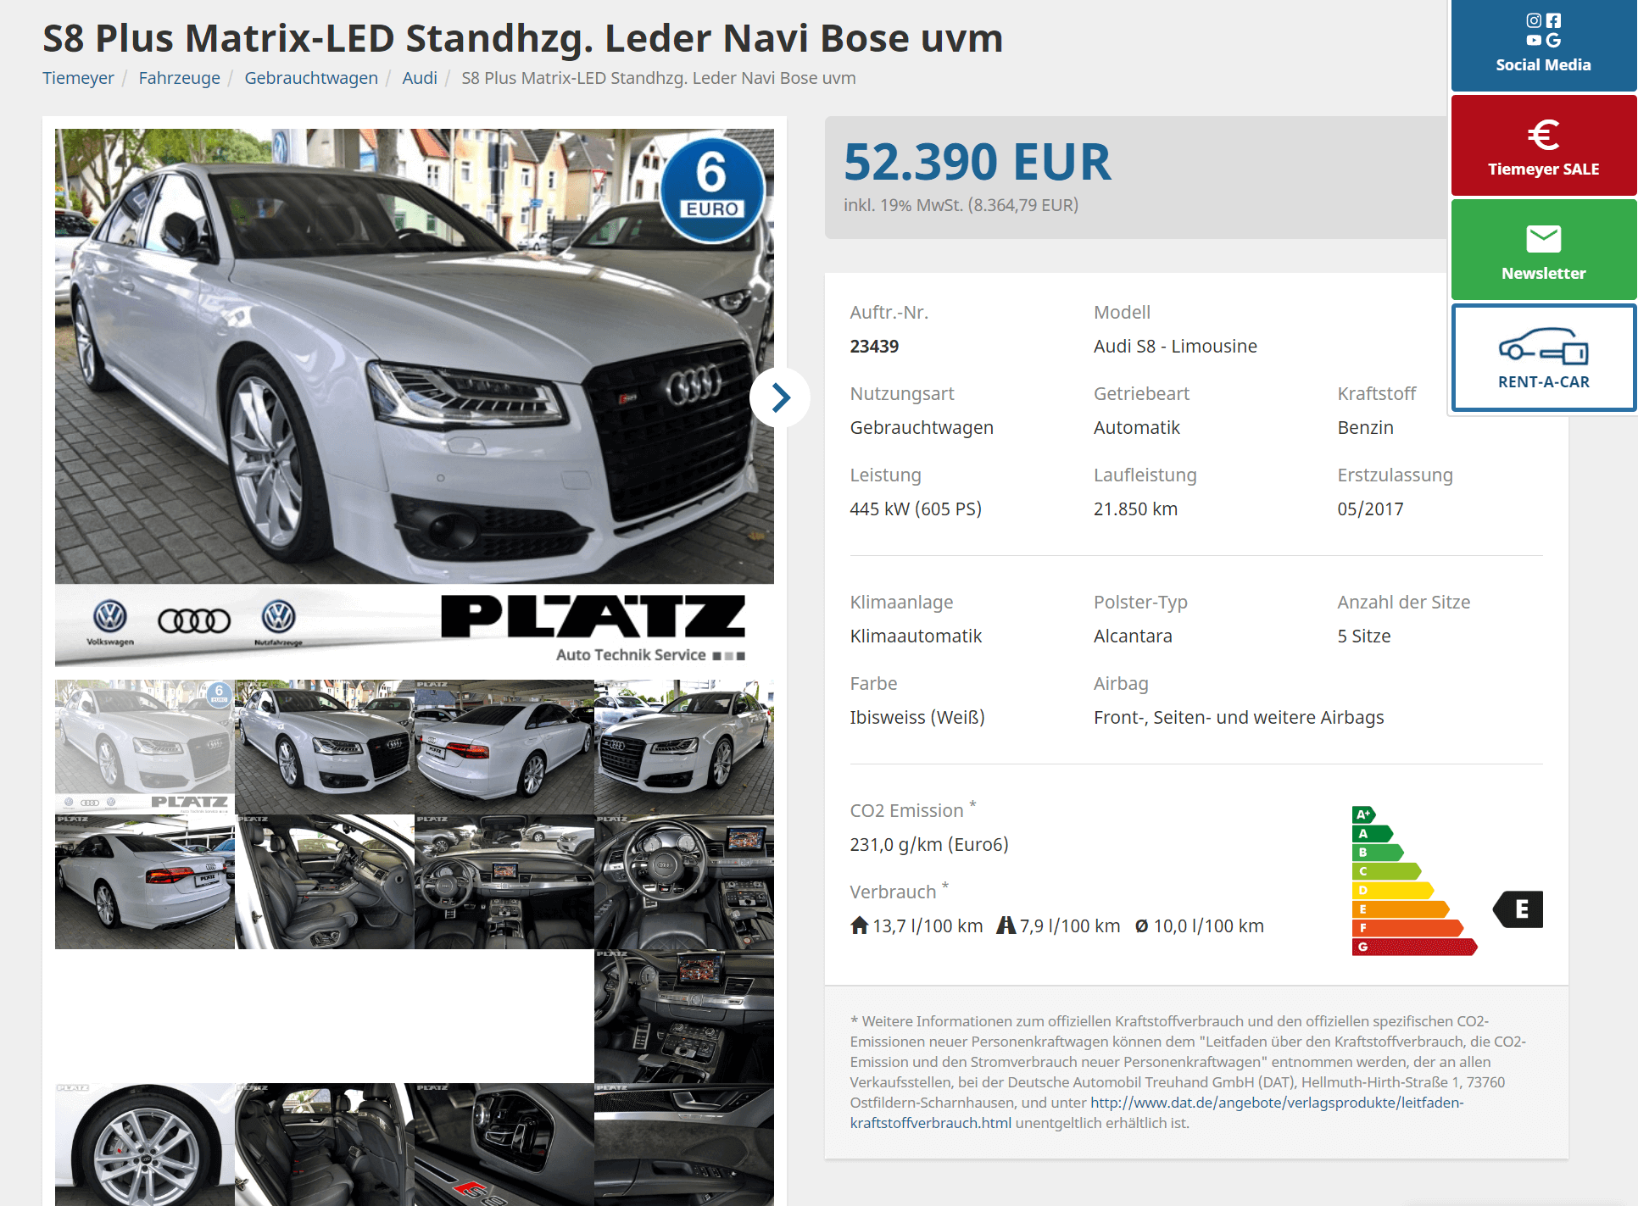The height and width of the screenshot is (1206, 1638).
Task: Select thumbnail of front seats through door
Action: 325,881
